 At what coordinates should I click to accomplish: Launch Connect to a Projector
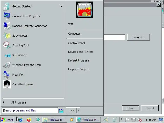click(26, 16)
